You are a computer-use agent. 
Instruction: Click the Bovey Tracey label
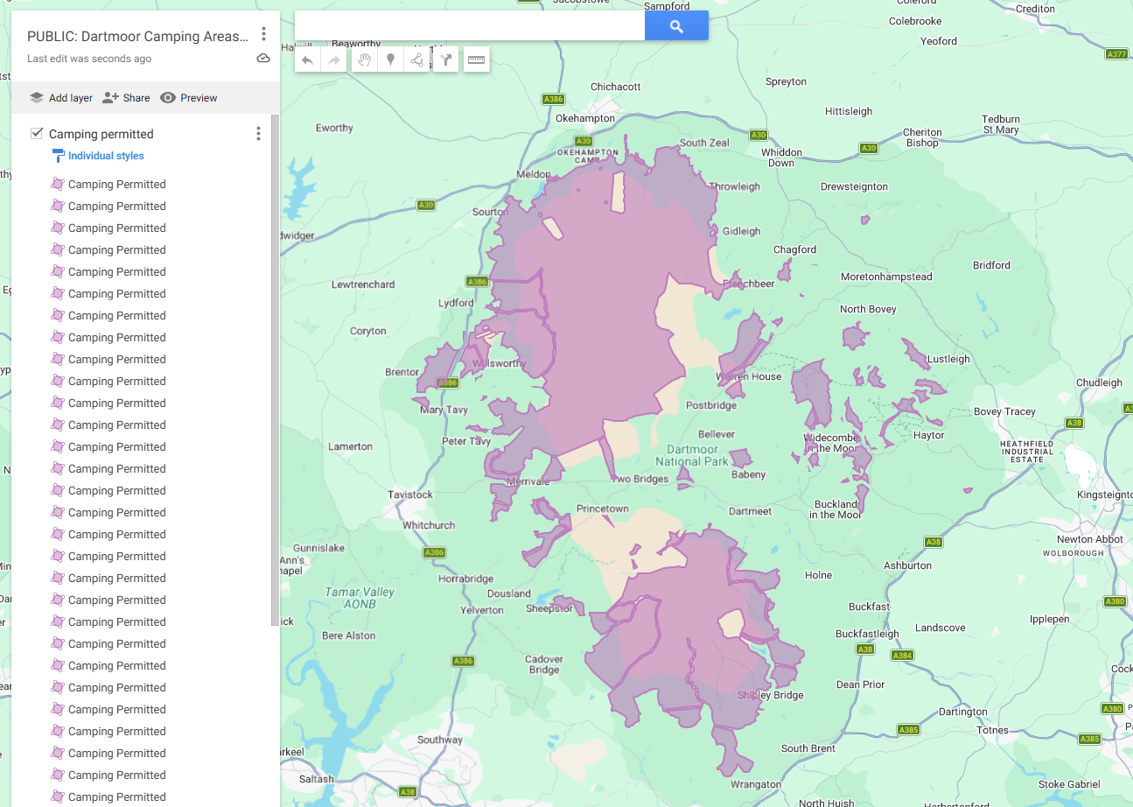point(1004,411)
